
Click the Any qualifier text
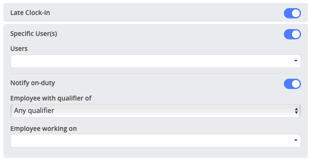(34, 111)
